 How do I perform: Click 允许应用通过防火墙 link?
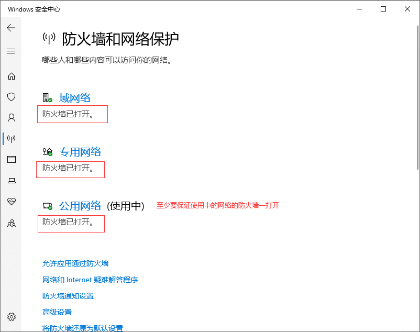[x=75, y=263]
